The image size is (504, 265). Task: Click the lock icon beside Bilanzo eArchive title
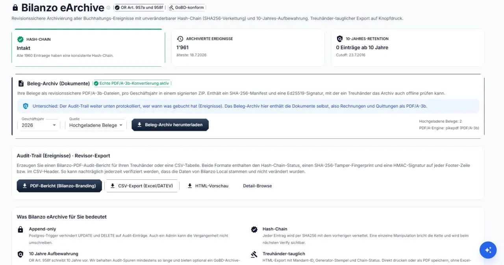pos(15,7)
